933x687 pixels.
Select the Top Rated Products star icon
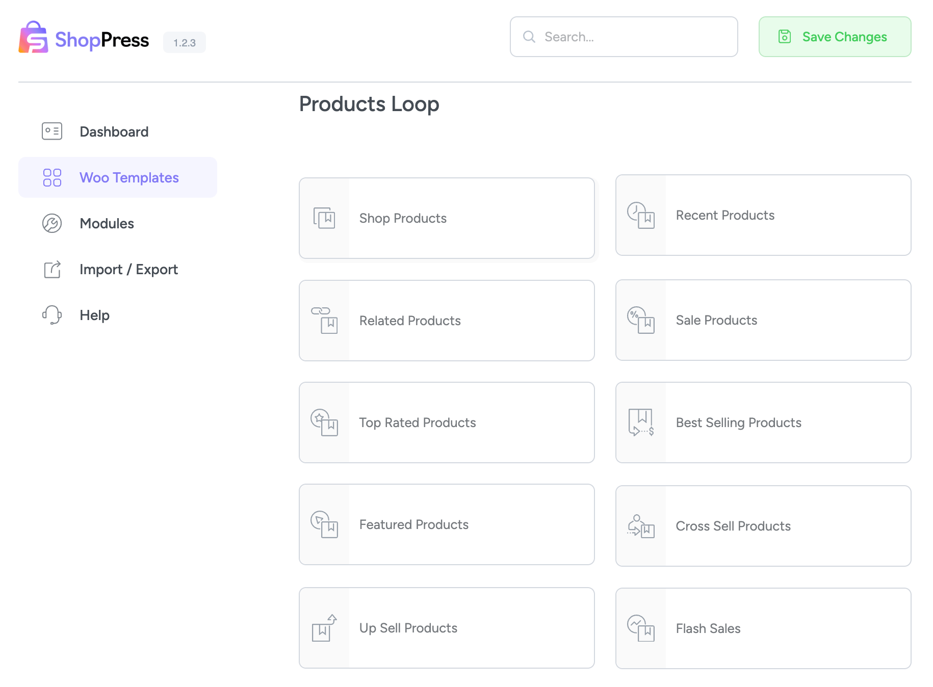324,422
